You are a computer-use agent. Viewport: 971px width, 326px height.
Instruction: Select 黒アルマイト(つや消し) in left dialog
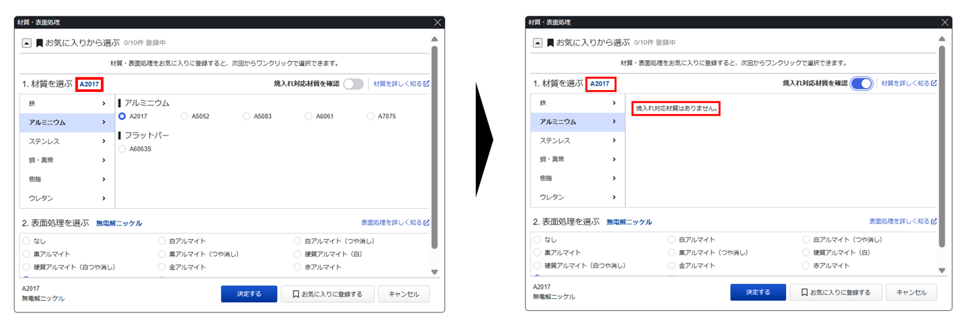(162, 254)
